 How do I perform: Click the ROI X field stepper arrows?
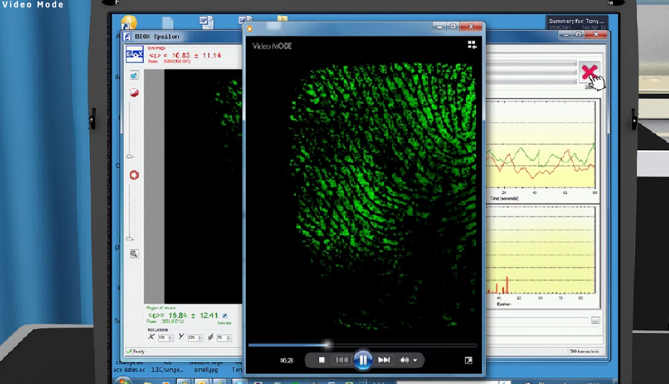point(171,338)
